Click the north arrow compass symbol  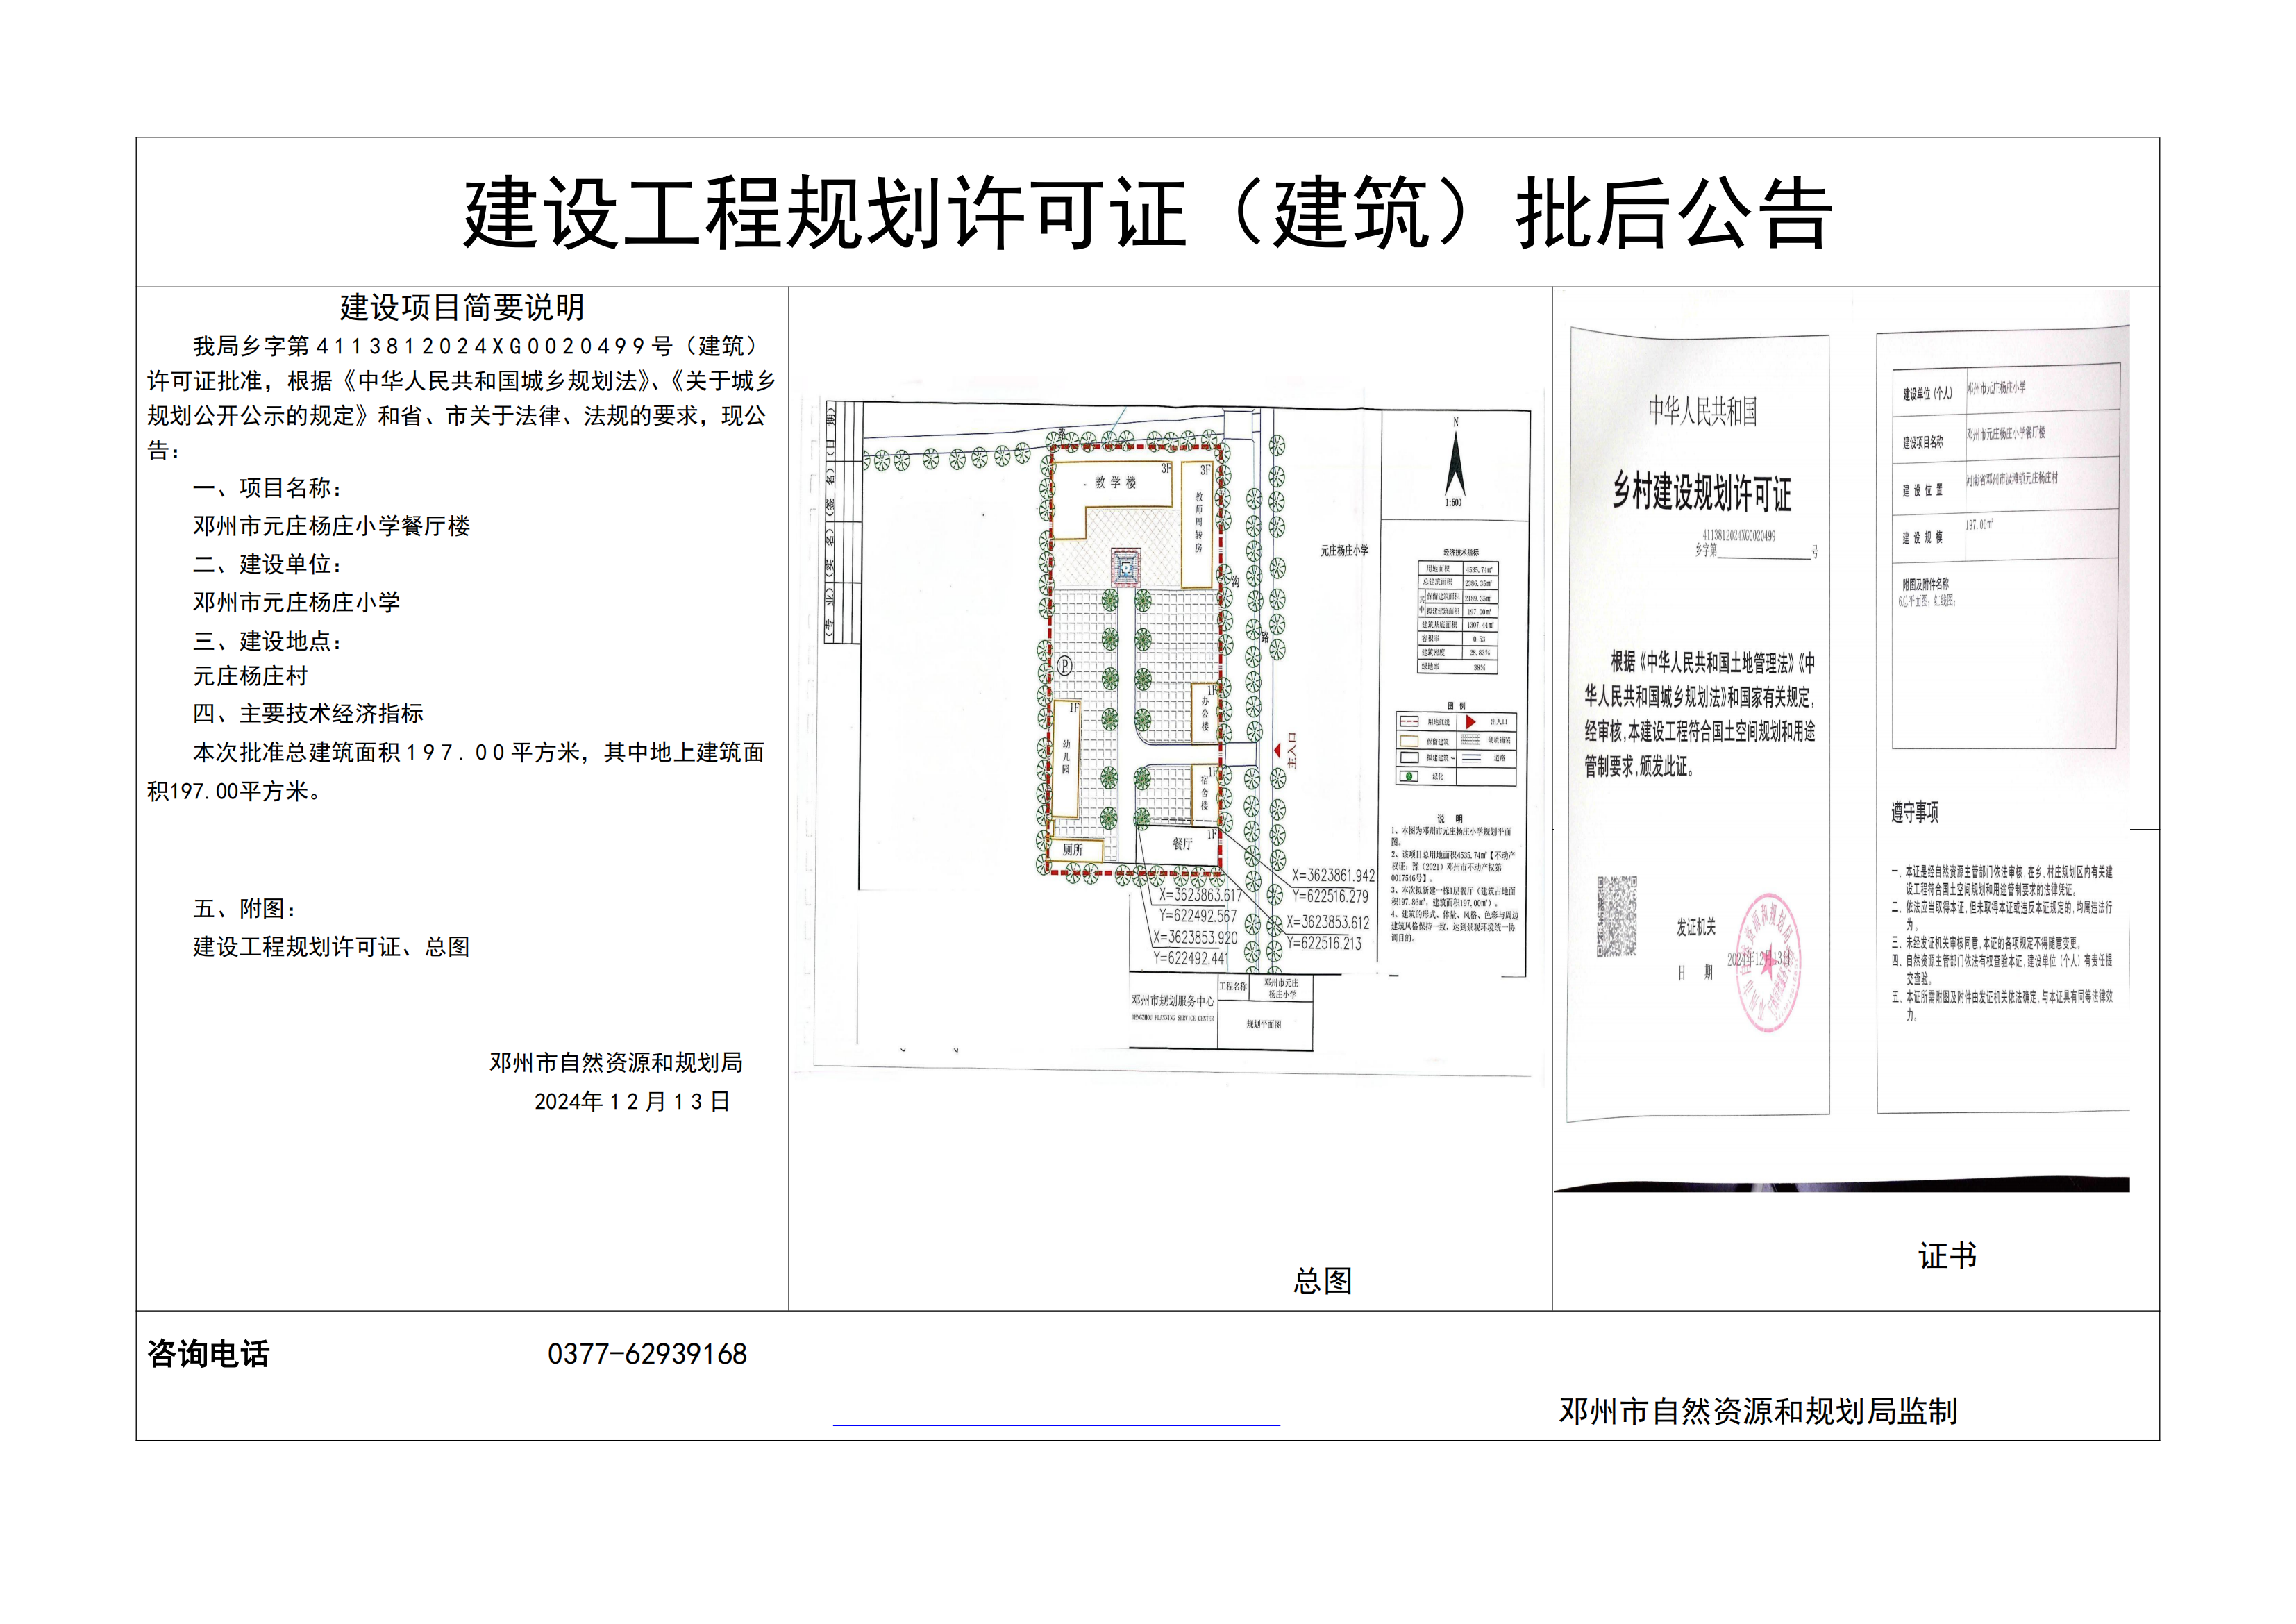click(1455, 463)
